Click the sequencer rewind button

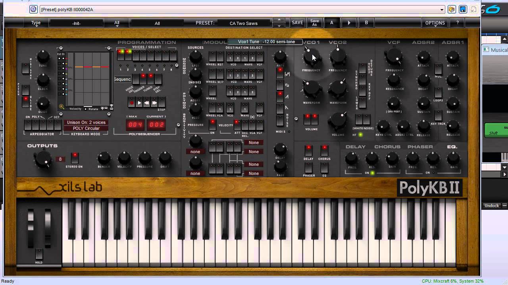[146, 103]
